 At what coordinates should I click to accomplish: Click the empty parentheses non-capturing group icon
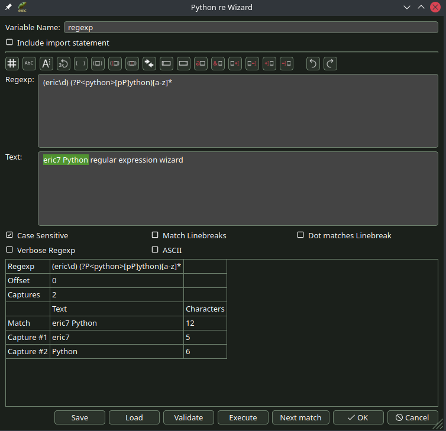(x=80, y=63)
